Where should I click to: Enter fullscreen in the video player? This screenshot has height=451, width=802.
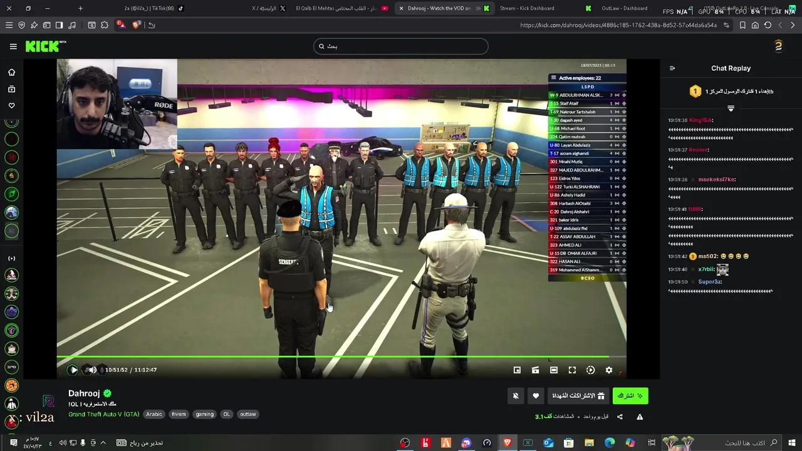pos(572,370)
